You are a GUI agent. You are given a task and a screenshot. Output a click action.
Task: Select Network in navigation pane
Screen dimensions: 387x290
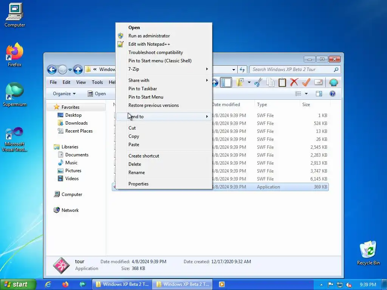click(66, 210)
